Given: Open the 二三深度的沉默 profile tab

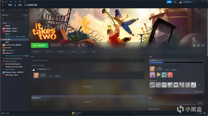Looking at the screenshot, I should pos(31,5).
